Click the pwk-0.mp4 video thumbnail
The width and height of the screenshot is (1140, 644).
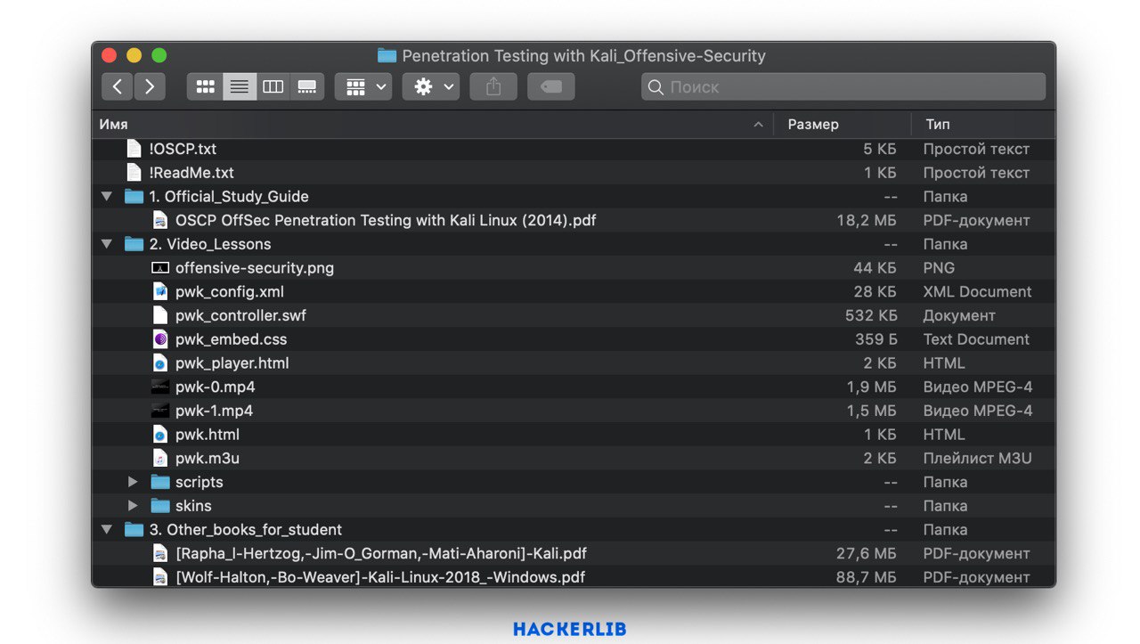160,387
